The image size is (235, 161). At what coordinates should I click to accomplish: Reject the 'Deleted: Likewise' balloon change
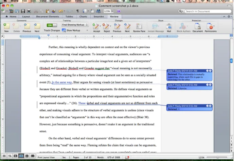click(210, 85)
